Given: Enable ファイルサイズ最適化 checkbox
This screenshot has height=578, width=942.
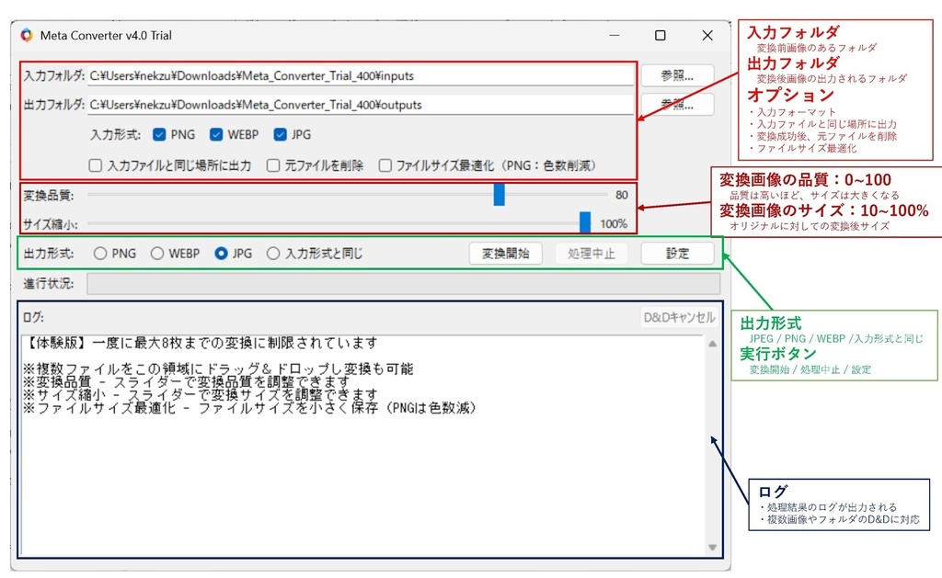Looking at the screenshot, I should (x=385, y=165).
